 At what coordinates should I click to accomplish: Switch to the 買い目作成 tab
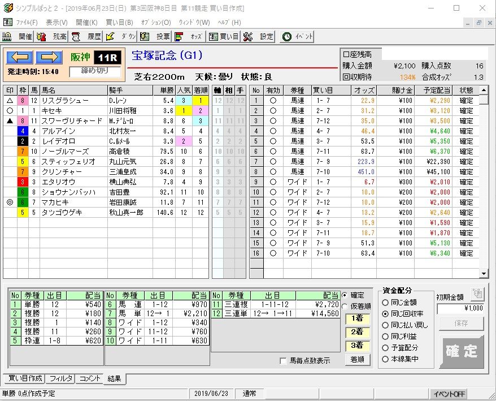click(25, 378)
